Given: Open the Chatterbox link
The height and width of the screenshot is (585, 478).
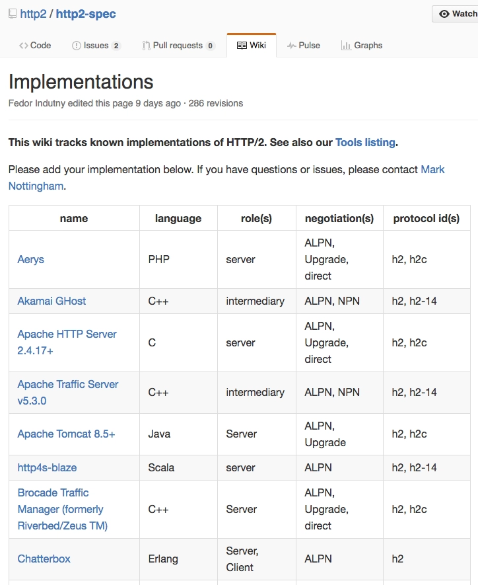Looking at the screenshot, I should [44, 559].
